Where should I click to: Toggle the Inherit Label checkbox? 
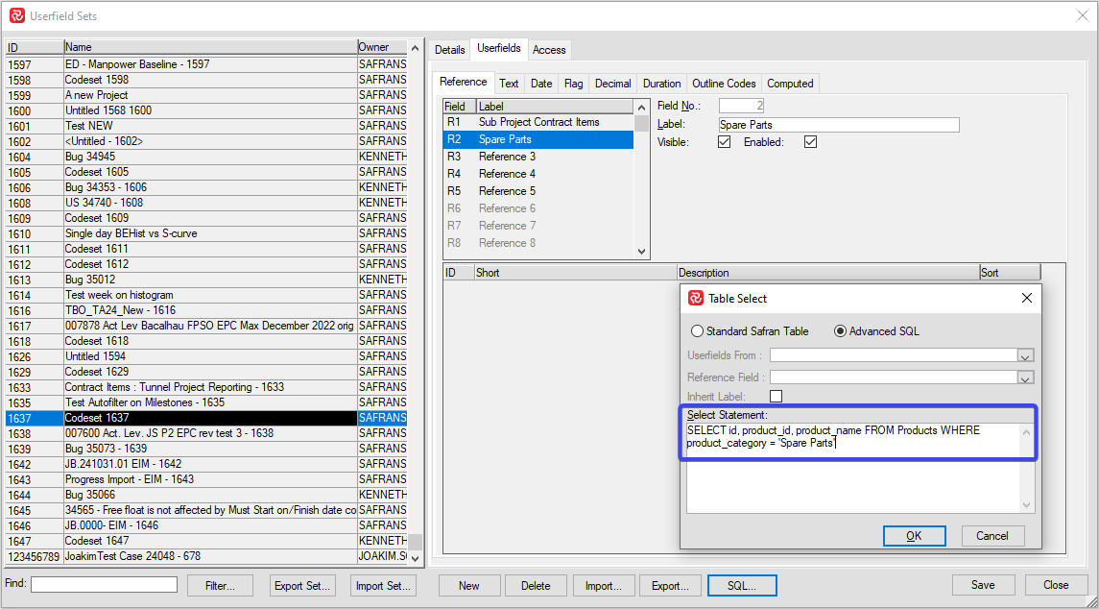(x=776, y=397)
